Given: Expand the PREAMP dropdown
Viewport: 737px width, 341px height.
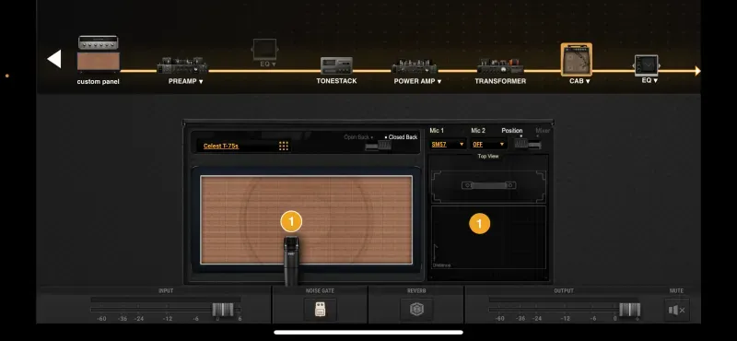Looking at the screenshot, I should [186, 81].
